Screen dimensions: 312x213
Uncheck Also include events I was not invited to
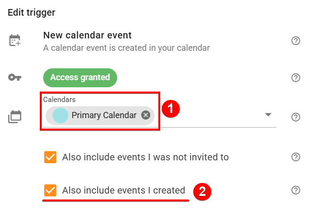coord(50,157)
